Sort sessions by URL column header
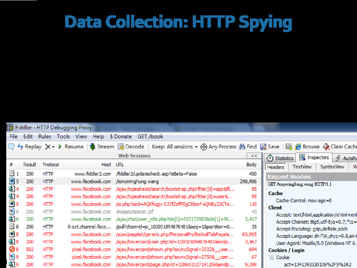Image resolution: width=357 pixels, height=268 pixels. tap(175, 165)
